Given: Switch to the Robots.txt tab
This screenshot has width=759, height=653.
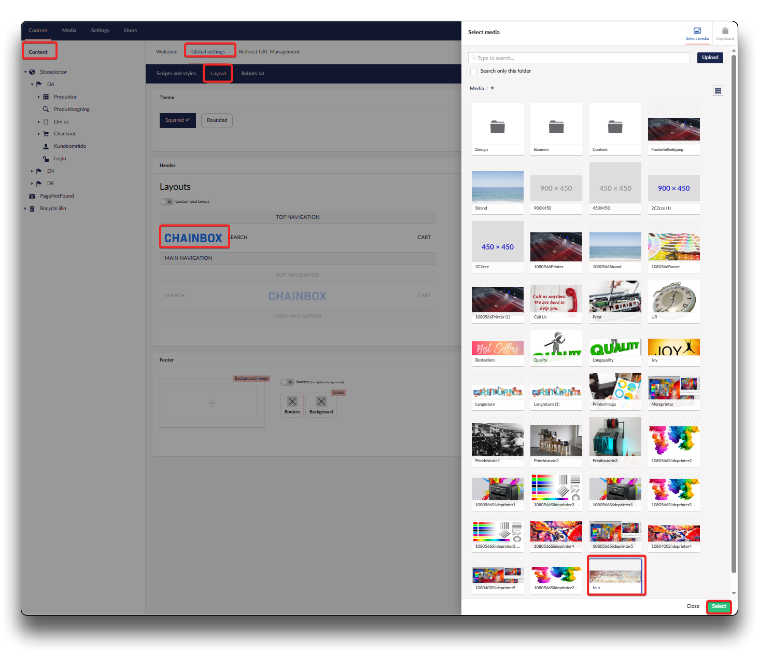Looking at the screenshot, I should pos(252,74).
